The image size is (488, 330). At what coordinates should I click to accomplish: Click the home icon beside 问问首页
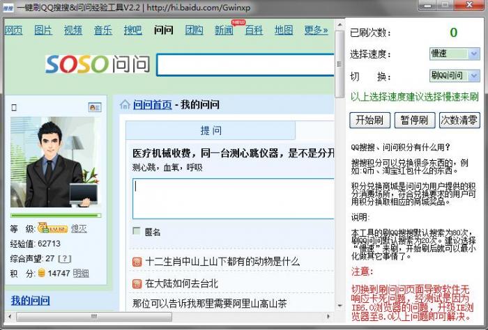pos(125,104)
